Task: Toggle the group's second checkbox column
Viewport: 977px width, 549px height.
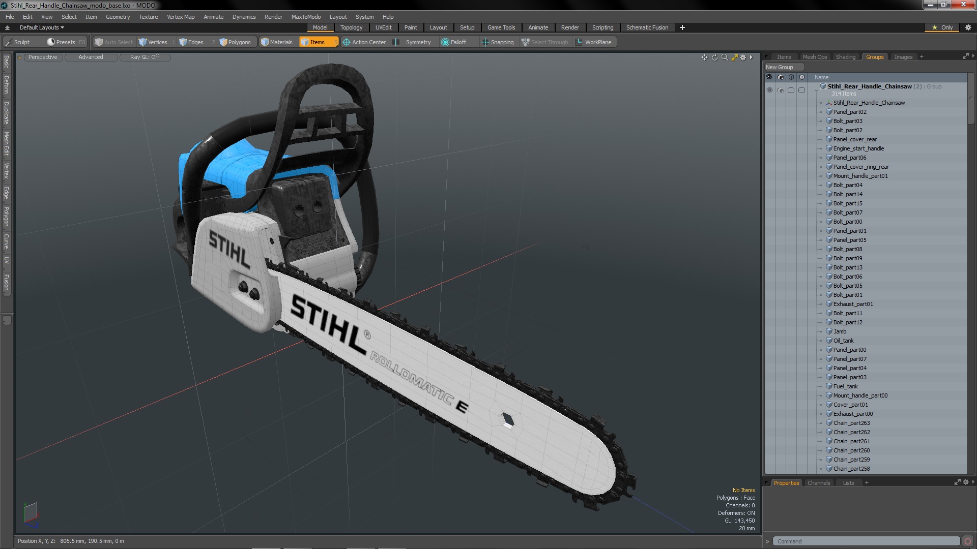Action: 801,90
